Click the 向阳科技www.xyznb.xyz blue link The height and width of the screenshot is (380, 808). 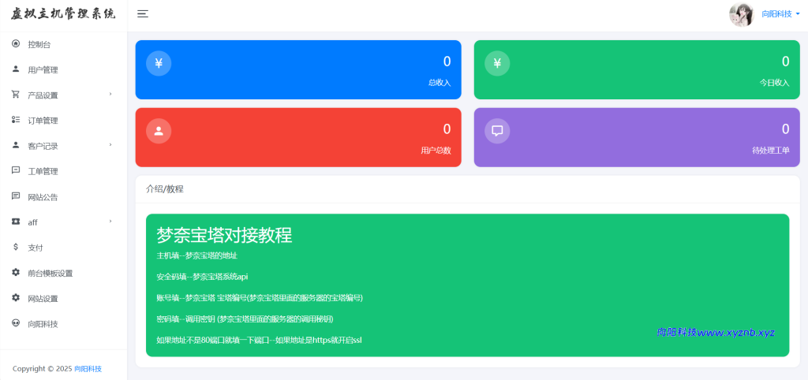pos(716,332)
